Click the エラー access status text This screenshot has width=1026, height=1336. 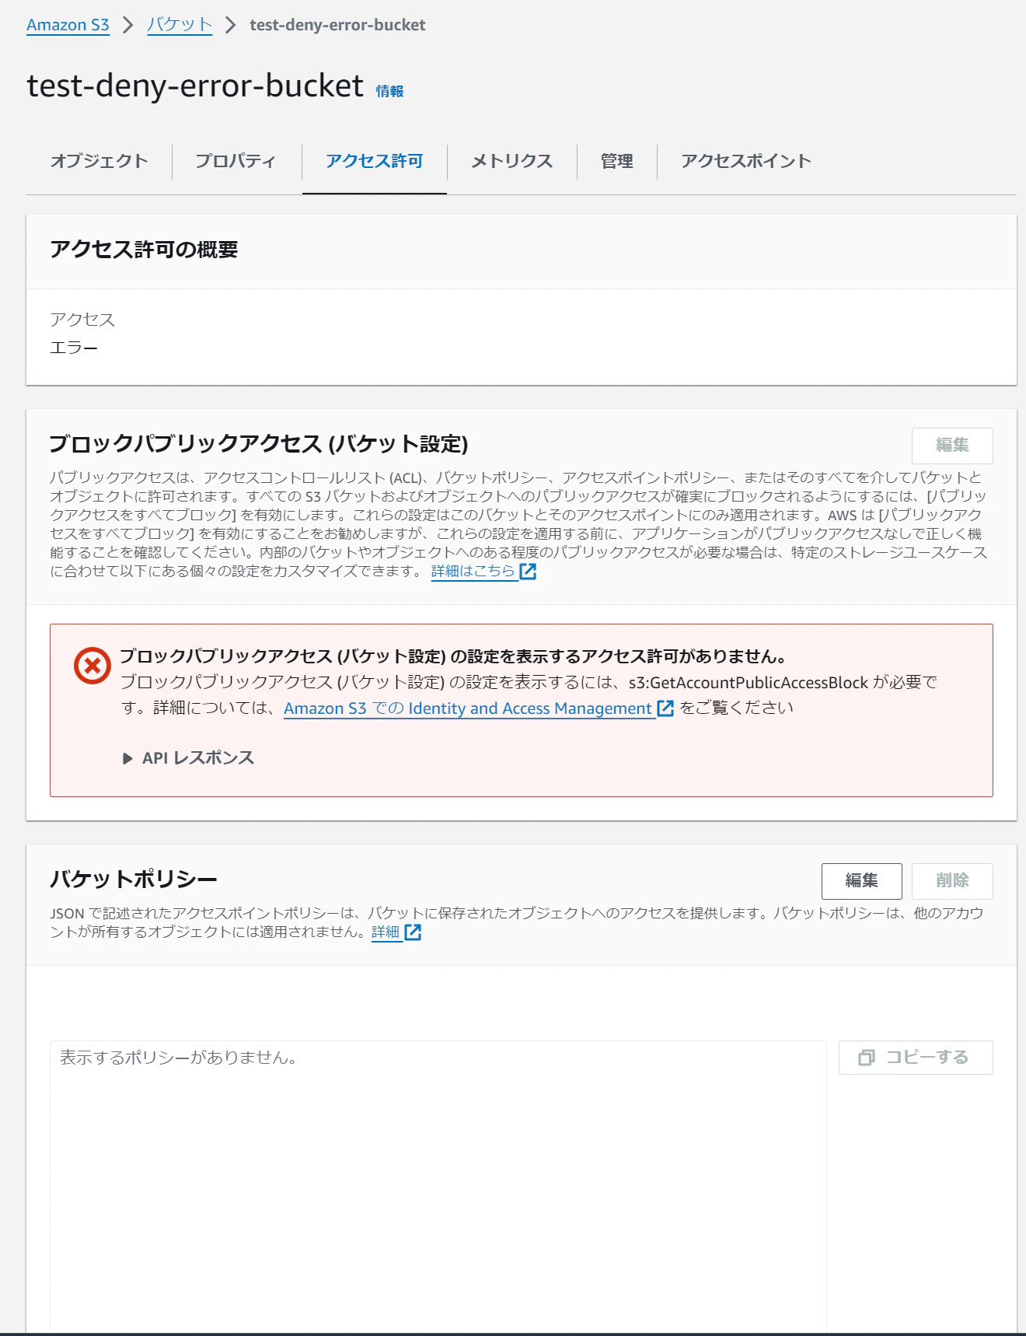coord(74,348)
